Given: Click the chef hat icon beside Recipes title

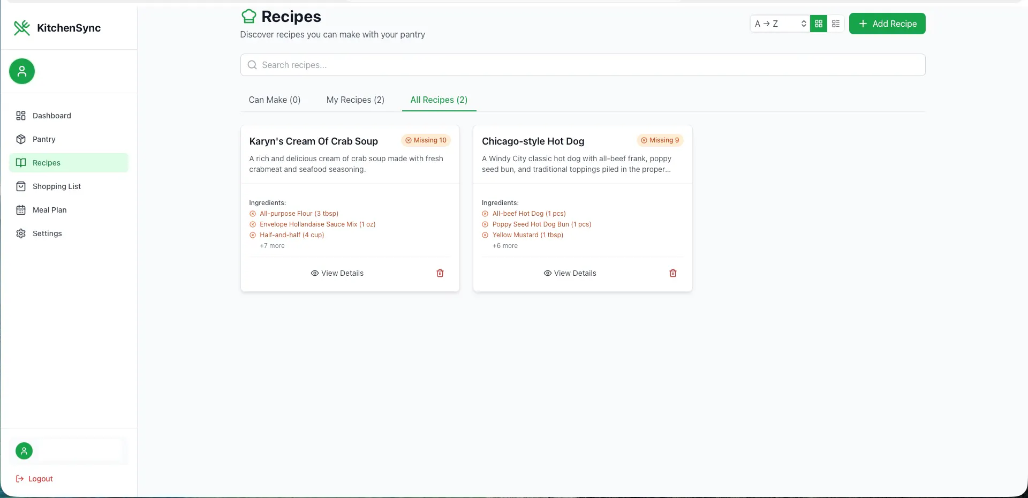Looking at the screenshot, I should pyautogui.click(x=248, y=17).
